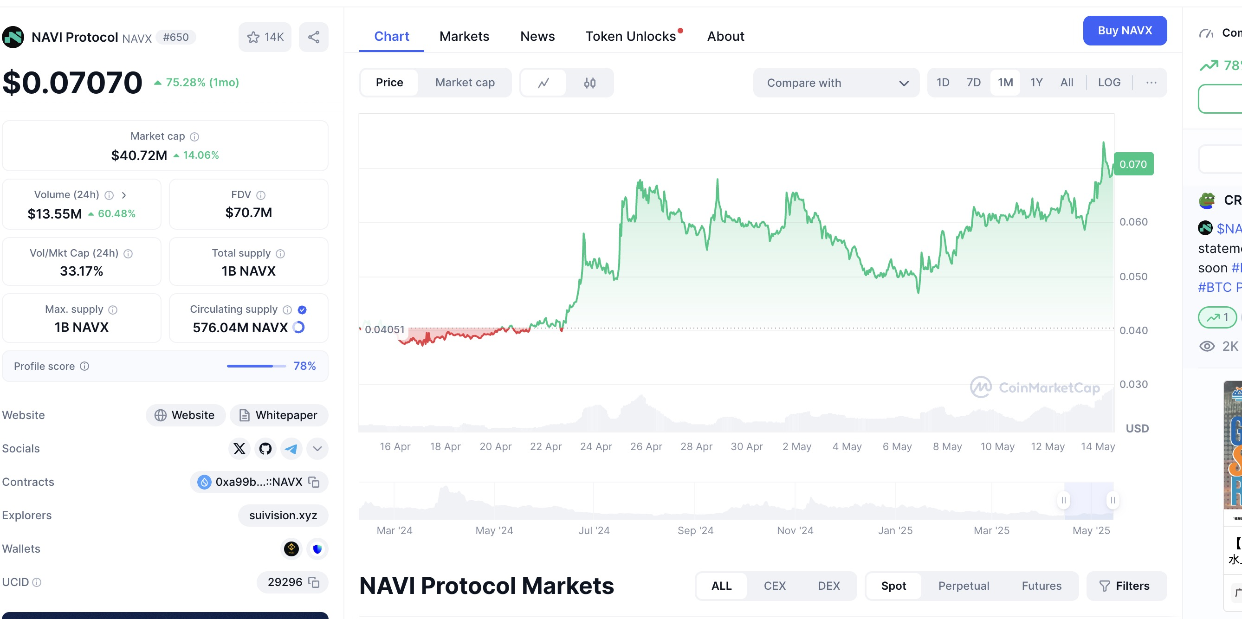Select the Price chart toggle
The image size is (1242, 619).
pos(389,83)
